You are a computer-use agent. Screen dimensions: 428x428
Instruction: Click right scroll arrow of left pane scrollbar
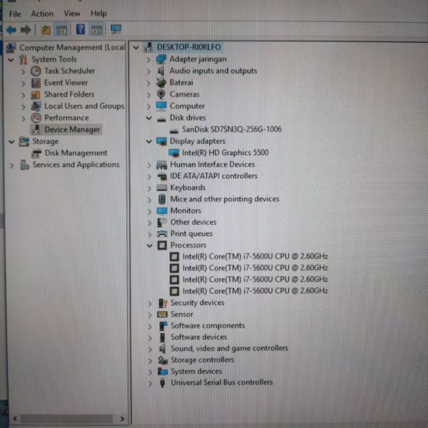(x=122, y=419)
